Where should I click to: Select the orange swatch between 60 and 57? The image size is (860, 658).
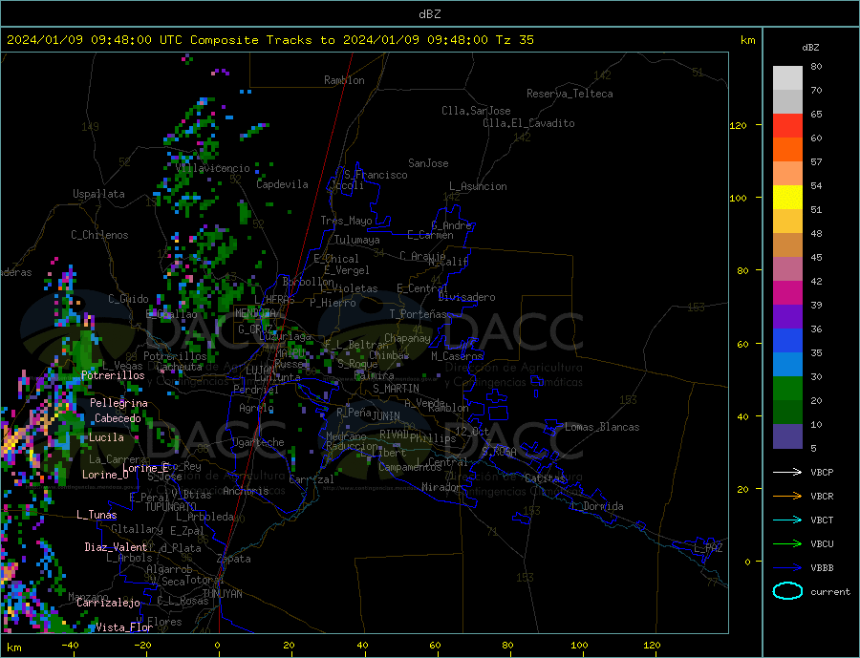pos(787,150)
